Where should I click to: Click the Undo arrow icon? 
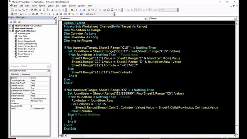41,14
